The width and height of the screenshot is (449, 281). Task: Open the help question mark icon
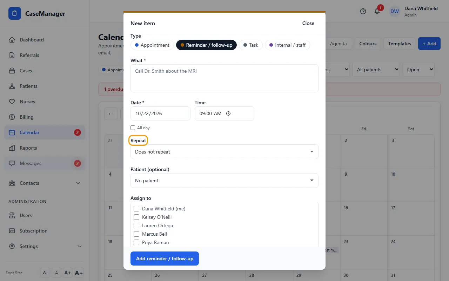[363, 11]
